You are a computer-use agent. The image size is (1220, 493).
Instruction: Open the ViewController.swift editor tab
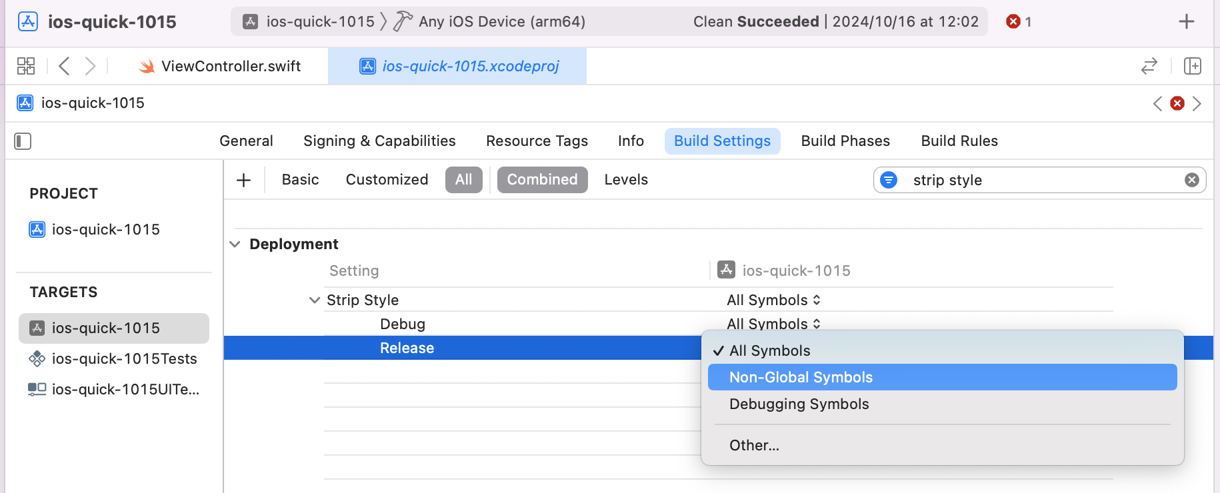pos(230,66)
